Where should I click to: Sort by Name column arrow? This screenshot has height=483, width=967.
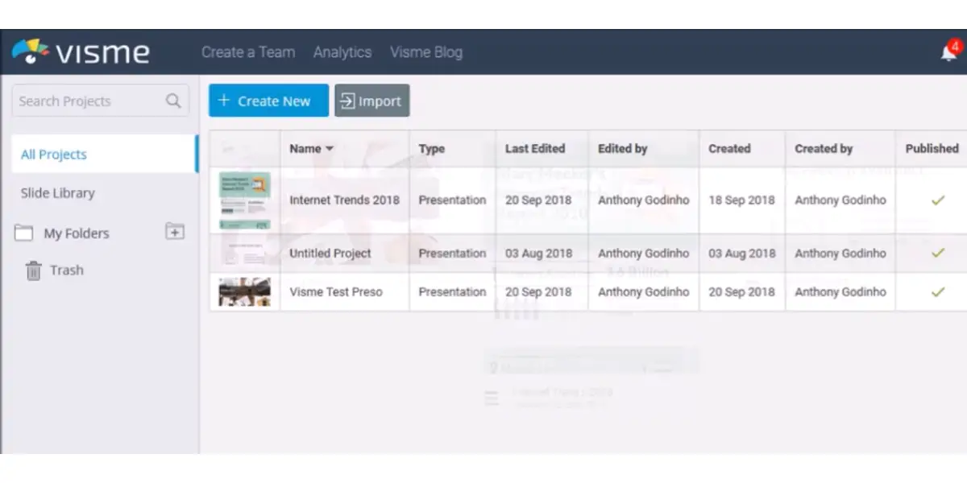(x=330, y=149)
